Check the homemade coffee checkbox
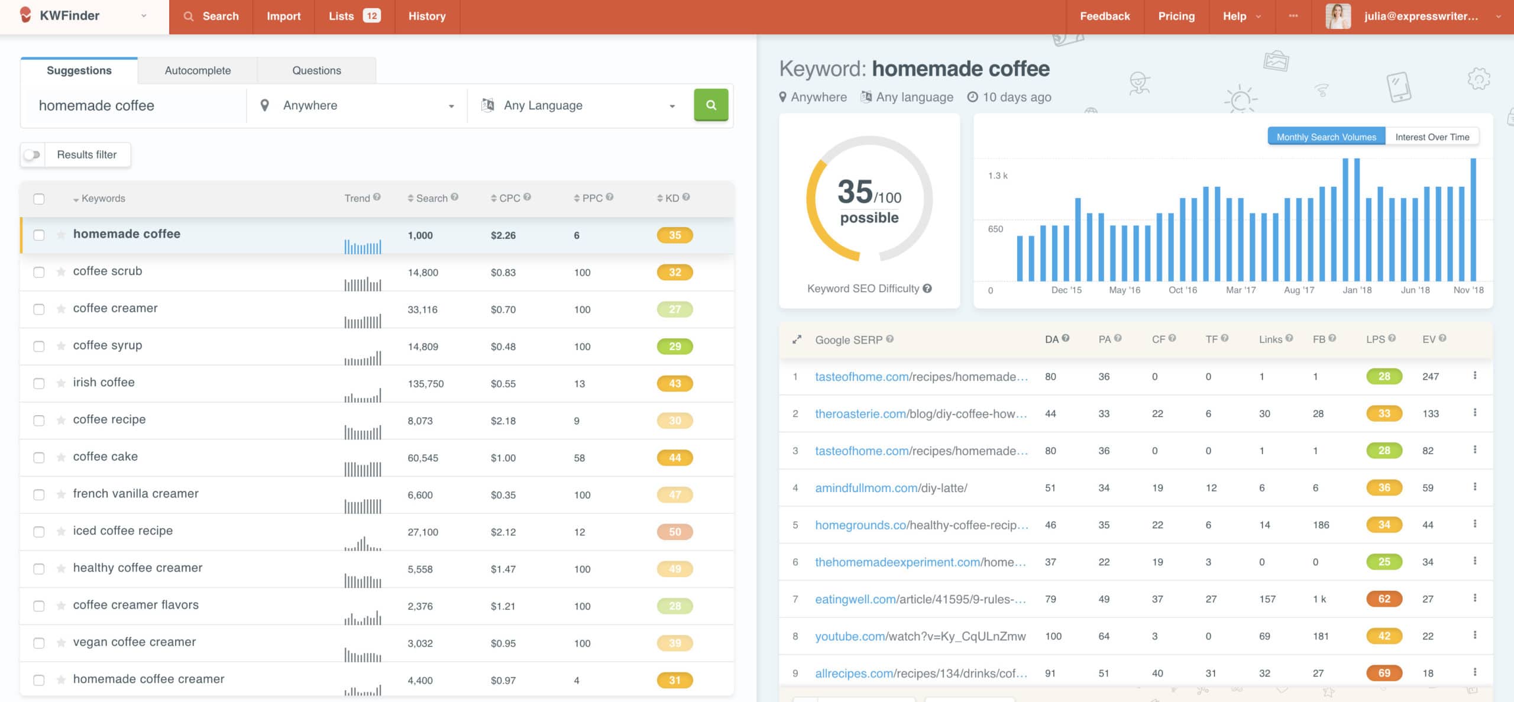Viewport: 1514px width, 702px height. [39, 235]
